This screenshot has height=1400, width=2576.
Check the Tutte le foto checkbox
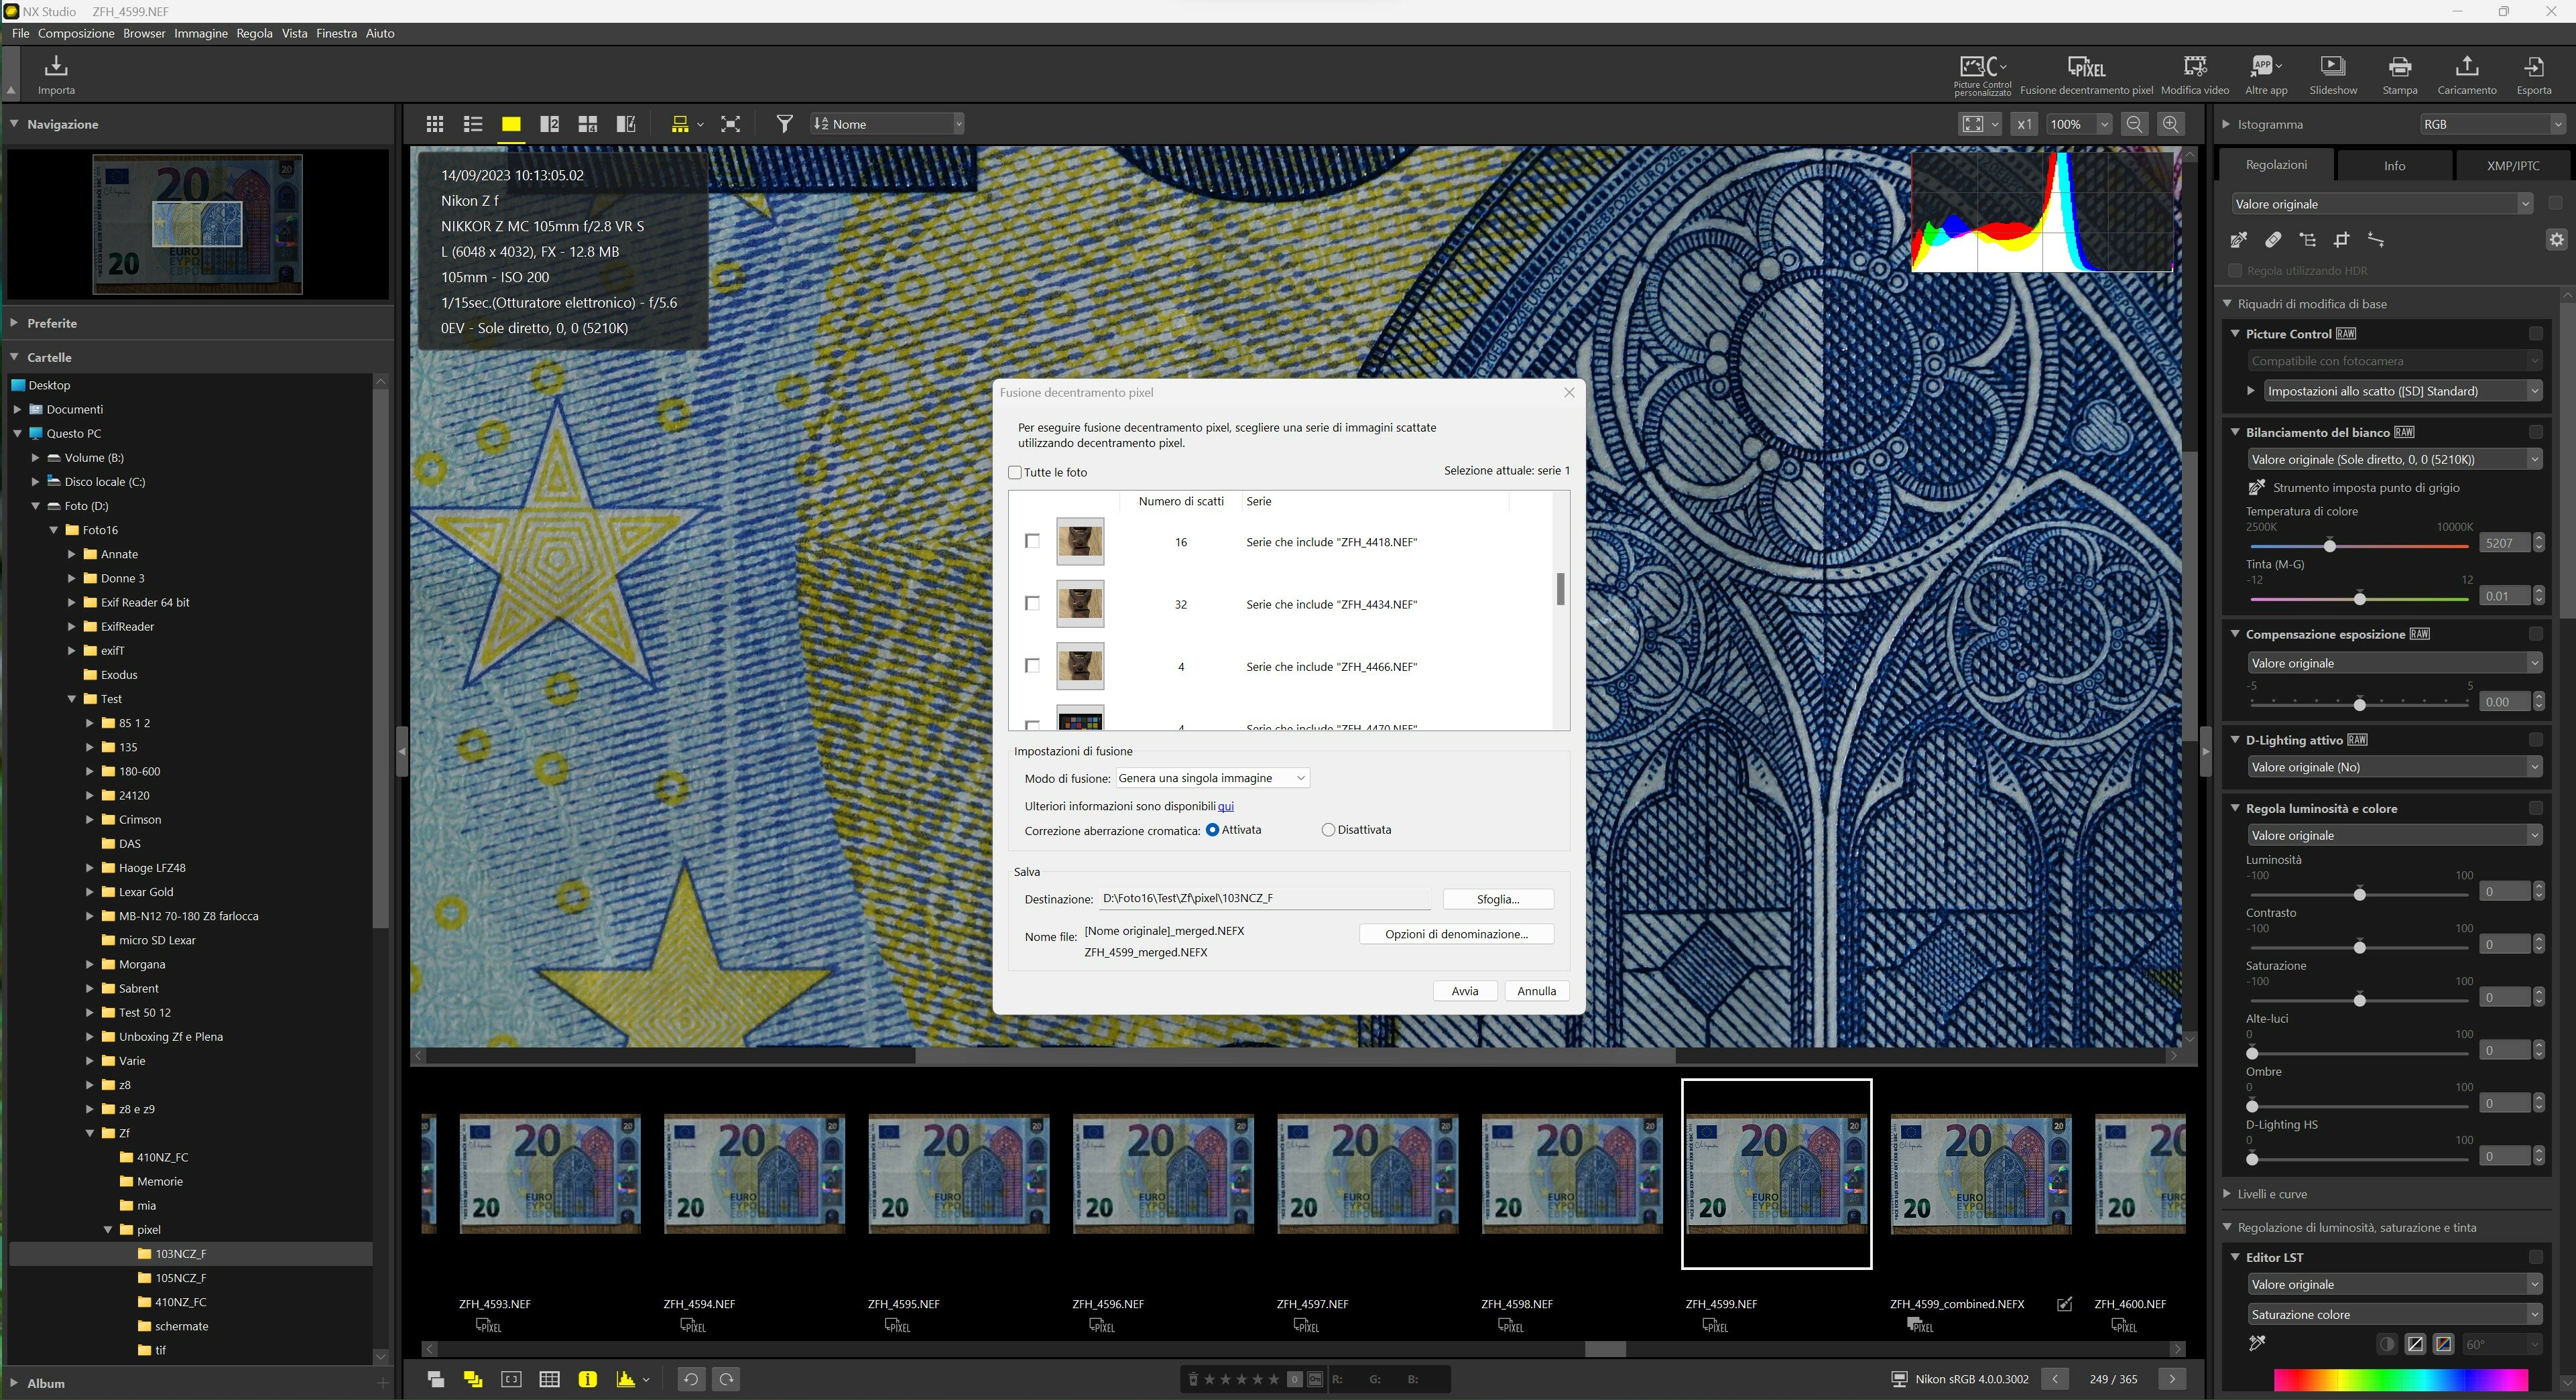1015,473
